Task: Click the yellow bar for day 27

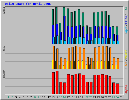Action: pos(105,65)
